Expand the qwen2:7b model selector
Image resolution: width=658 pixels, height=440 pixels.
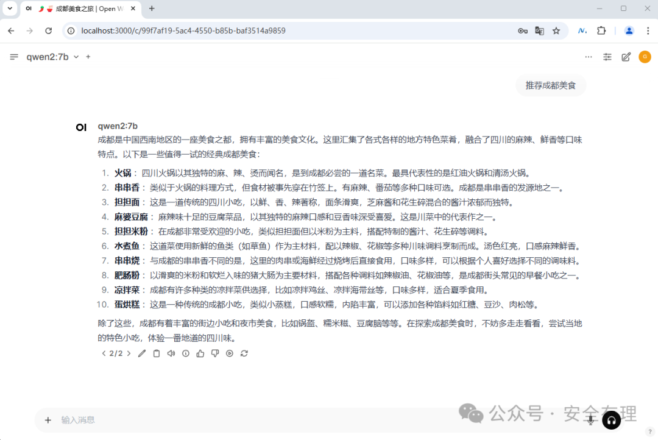[x=52, y=57]
